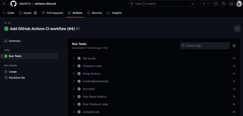This screenshot has height=116, width=243.
Task: Click the Code tab brackets icon
Action: (x=4, y=13)
